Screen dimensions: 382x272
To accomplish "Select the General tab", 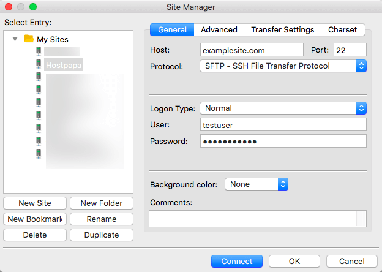I will coord(172,29).
